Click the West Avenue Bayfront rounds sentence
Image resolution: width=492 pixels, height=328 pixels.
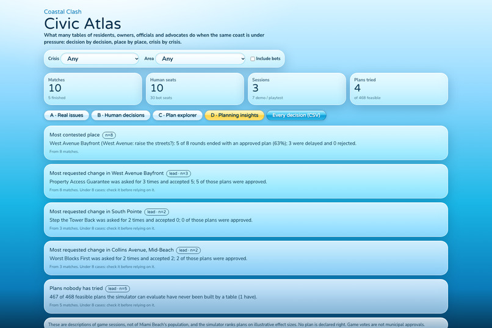point(203,144)
